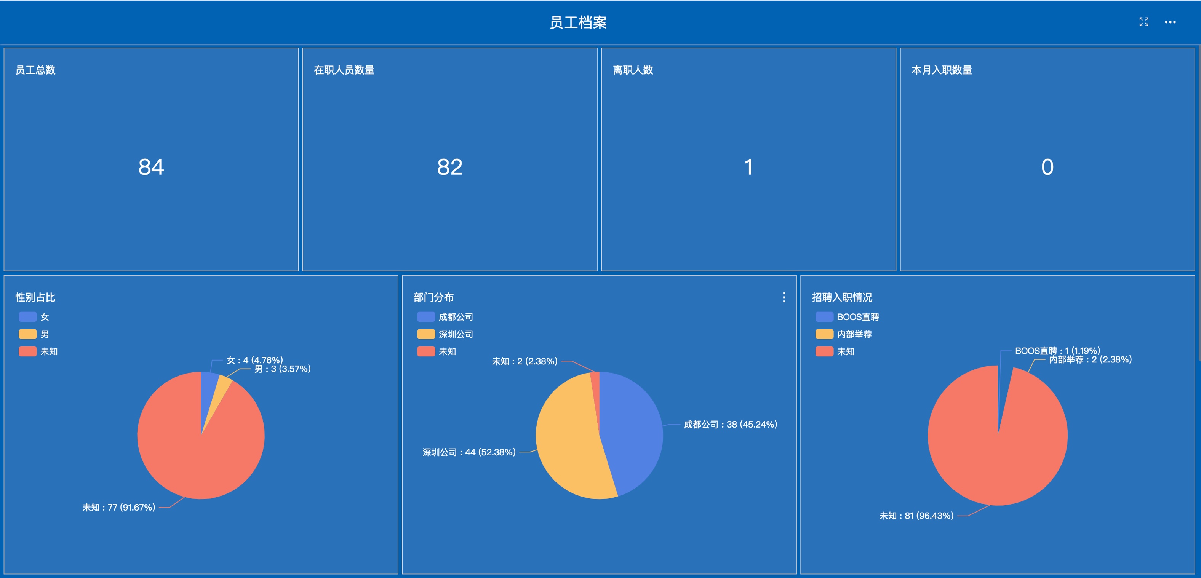Click label 深圳公司 : 44 (52.38%)
The height and width of the screenshot is (578, 1201).
point(469,452)
